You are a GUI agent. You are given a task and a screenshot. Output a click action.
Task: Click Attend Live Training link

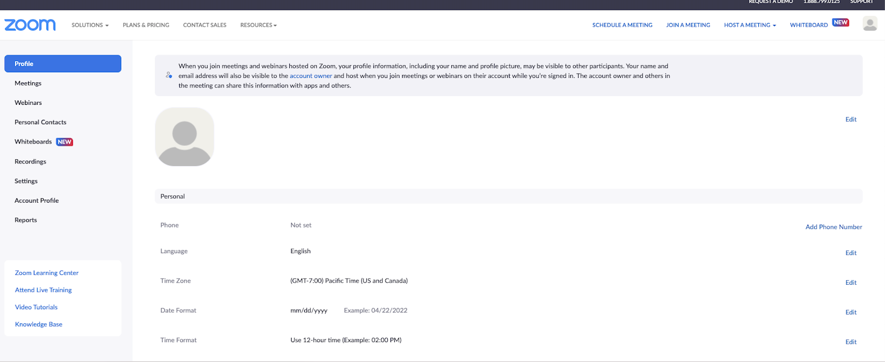pos(43,290)
